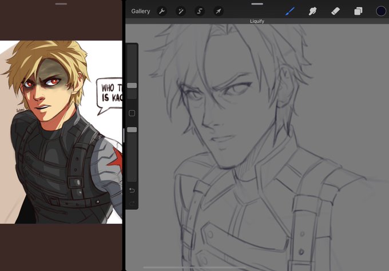The height and width of the screenshot is (271, 389).
Task: Redo using the sidebar redo arrow
Action: (x=132, y=204)
